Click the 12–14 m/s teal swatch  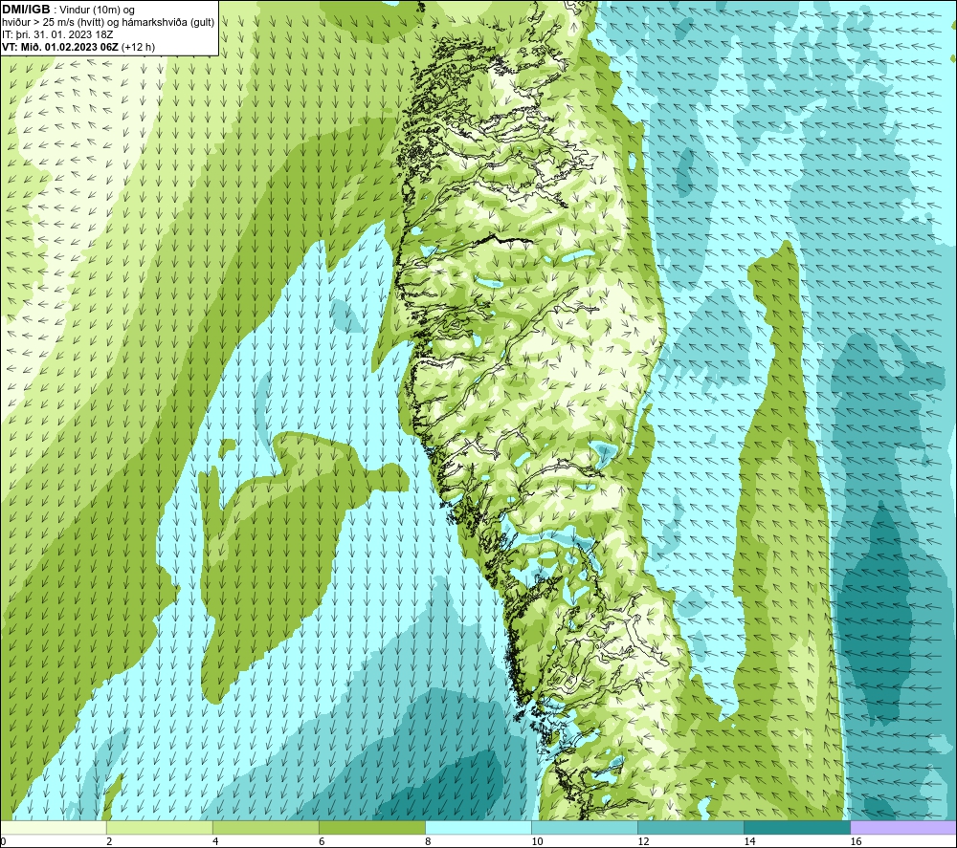(x=691, y=827)
